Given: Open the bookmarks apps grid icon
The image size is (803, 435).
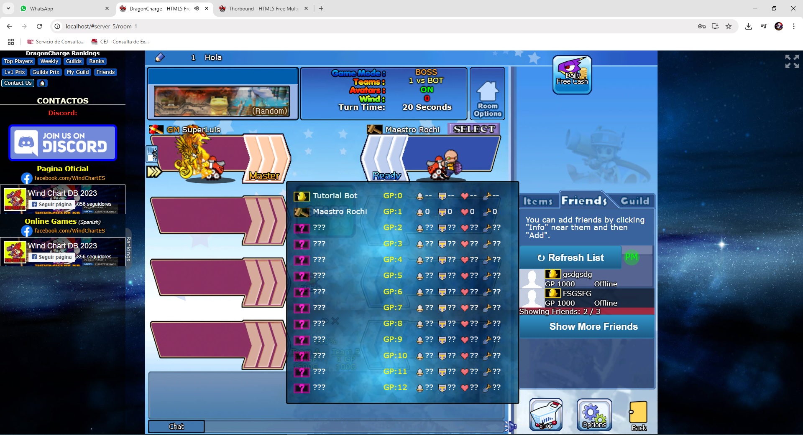Looking at the screenshot, I should [11, 42].
